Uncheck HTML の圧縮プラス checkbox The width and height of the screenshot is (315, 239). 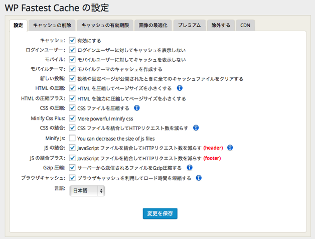click(x=72, y=98)
